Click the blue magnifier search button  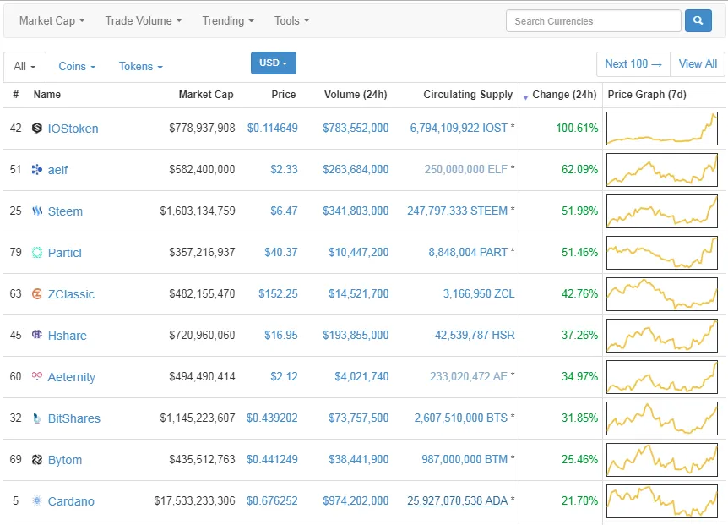click(698, 21)
